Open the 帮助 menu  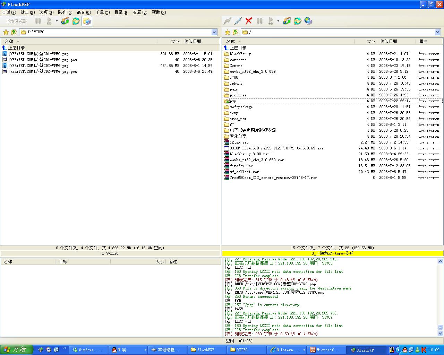point(159,12)
